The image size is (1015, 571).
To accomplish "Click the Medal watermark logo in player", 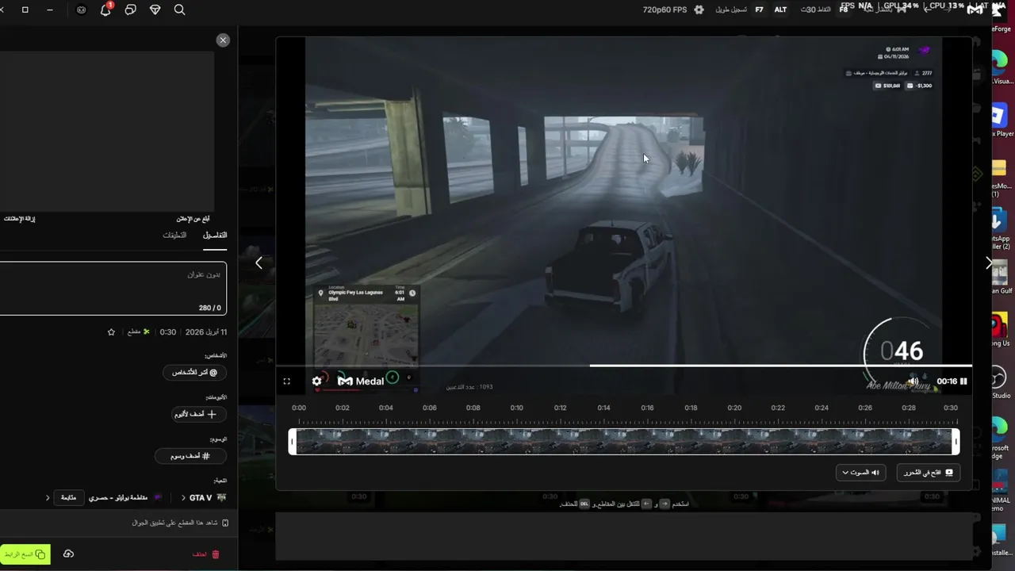I will 361,381.
